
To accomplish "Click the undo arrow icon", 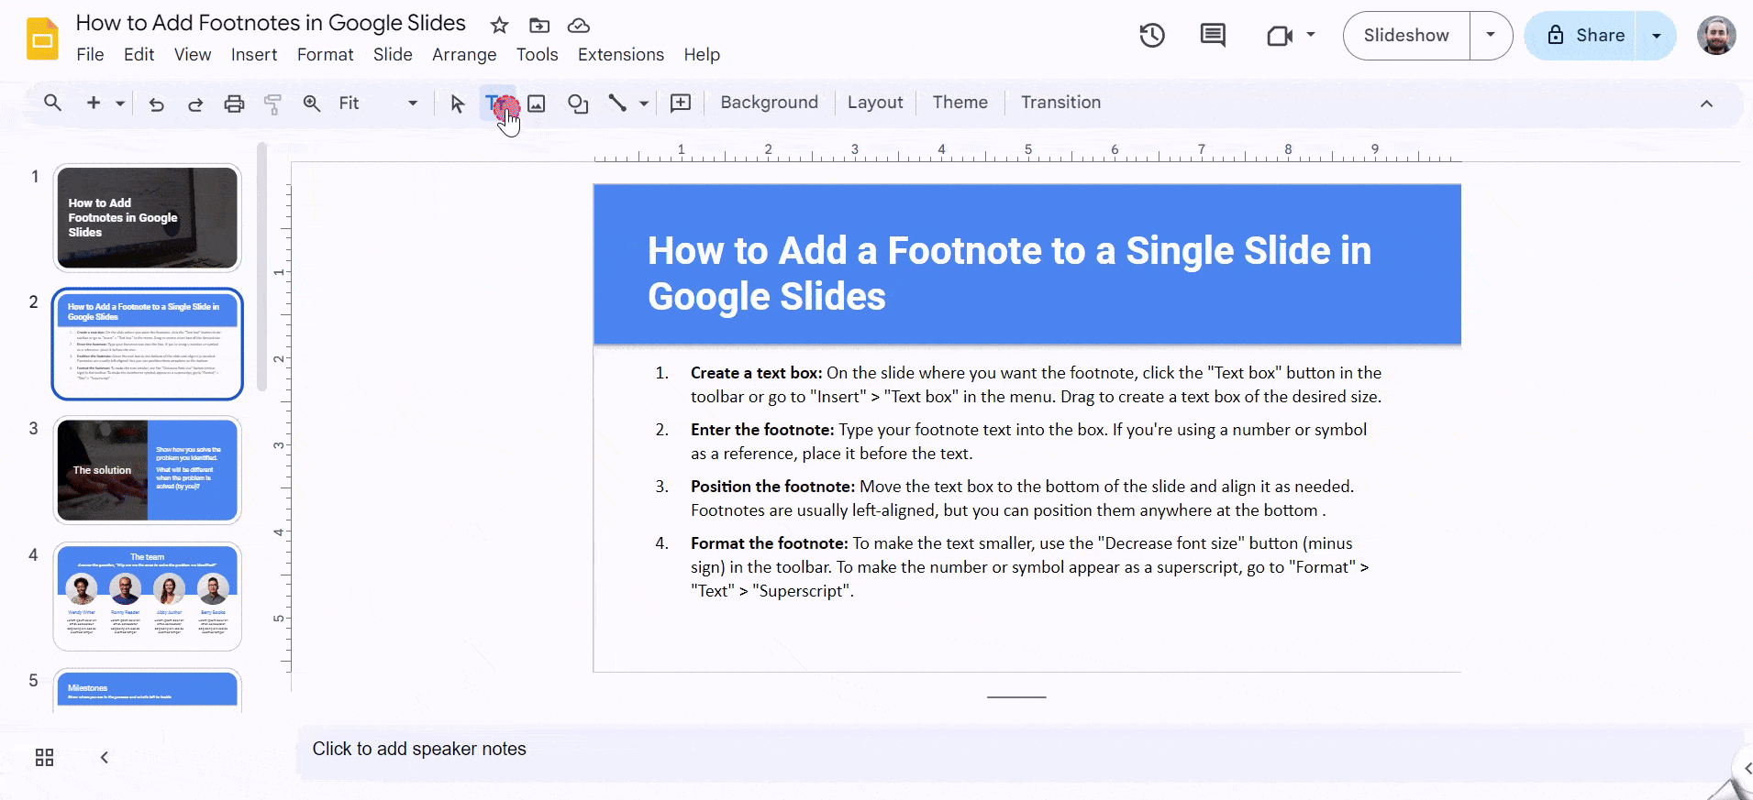I will pos(157,104).
